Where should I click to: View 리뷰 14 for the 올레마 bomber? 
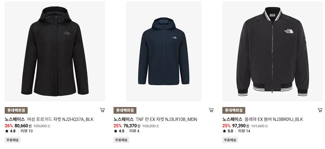click(244, 131)
